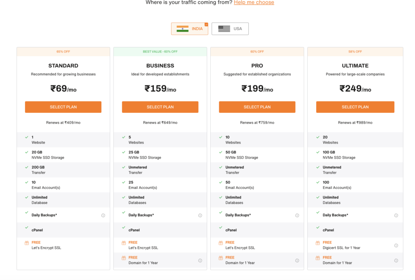Open Domain for 1 Year info icon in Business
The height and width of the screenshot is (280, 415).
(200, 261)
